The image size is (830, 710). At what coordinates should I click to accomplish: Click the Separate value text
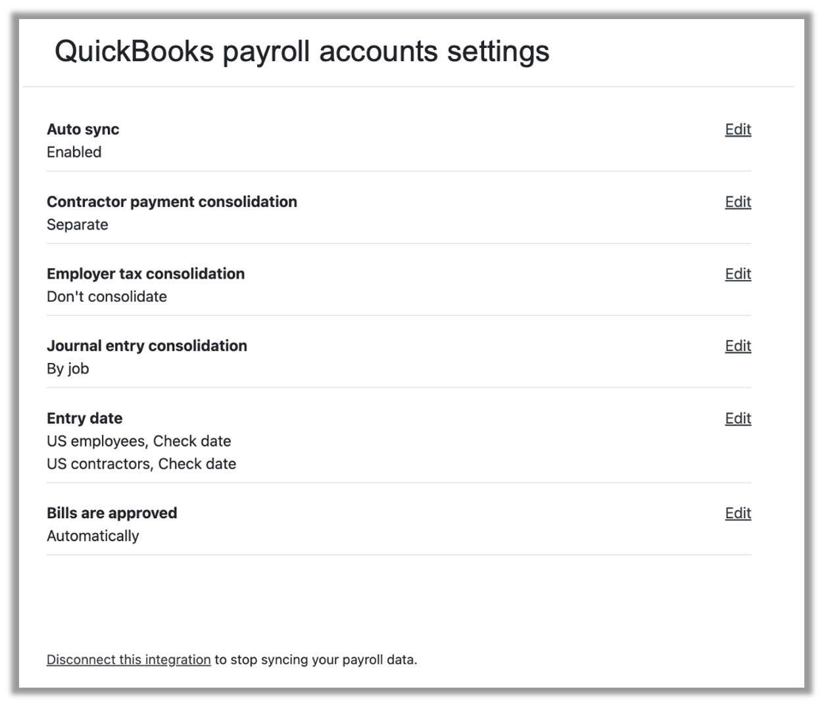pyautogui.click(x=77, y=224)
